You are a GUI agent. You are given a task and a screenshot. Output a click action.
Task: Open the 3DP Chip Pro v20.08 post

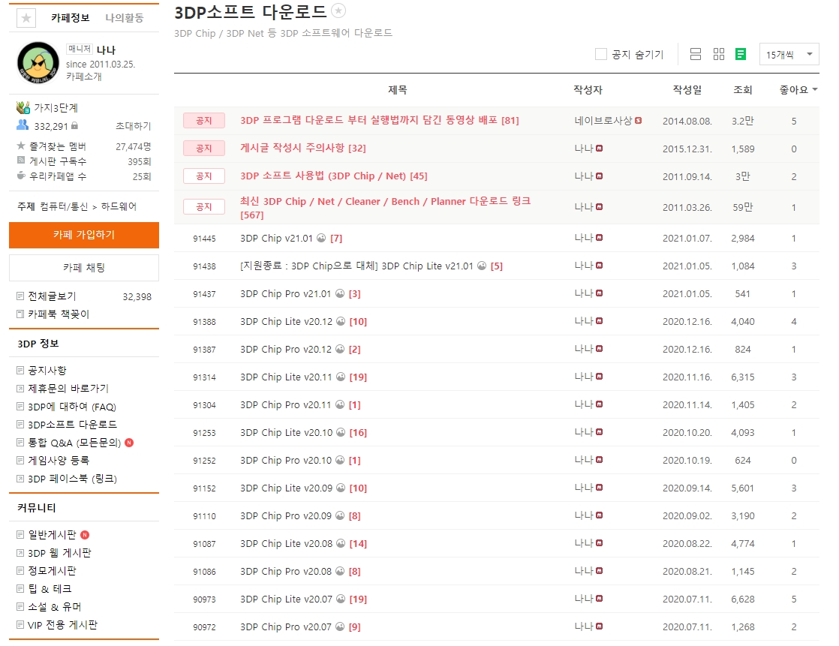tap(286, 572)
